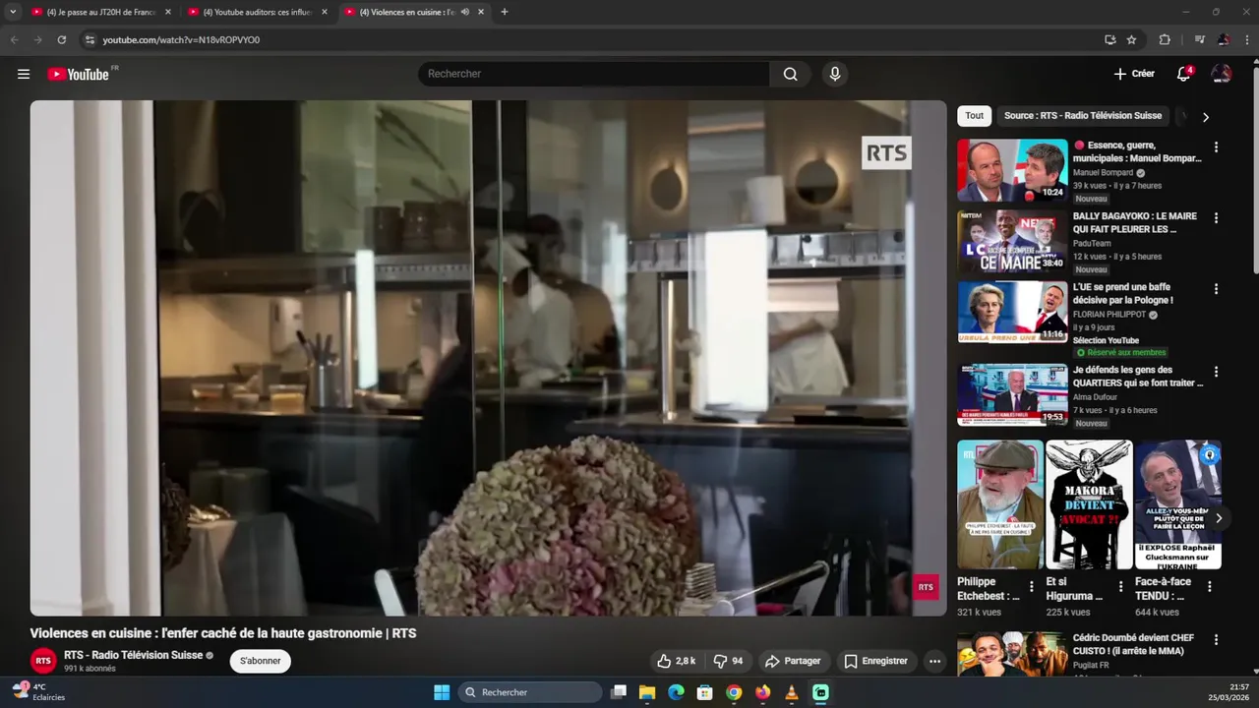Click the search magnifier button
The height and width of the screenshot is (708, 1259).
[790, 74]
